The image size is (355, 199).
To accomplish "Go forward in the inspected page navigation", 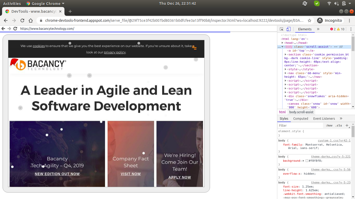I will coord(9,29).
